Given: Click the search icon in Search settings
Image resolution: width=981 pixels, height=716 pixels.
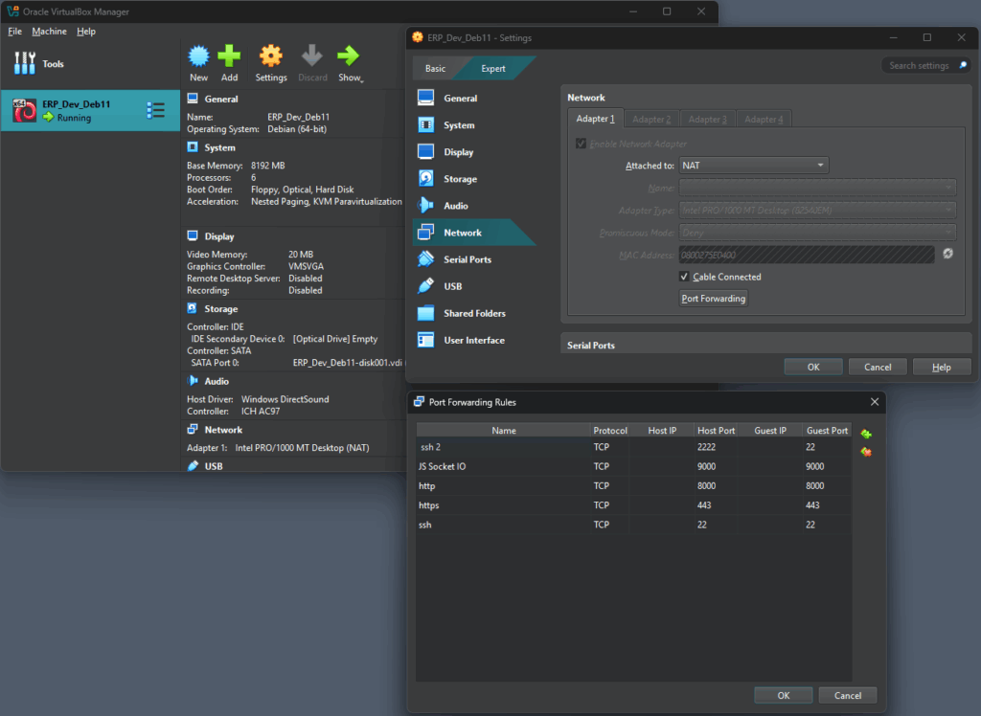Looking at the screenshot, I should tap(964, 65).
